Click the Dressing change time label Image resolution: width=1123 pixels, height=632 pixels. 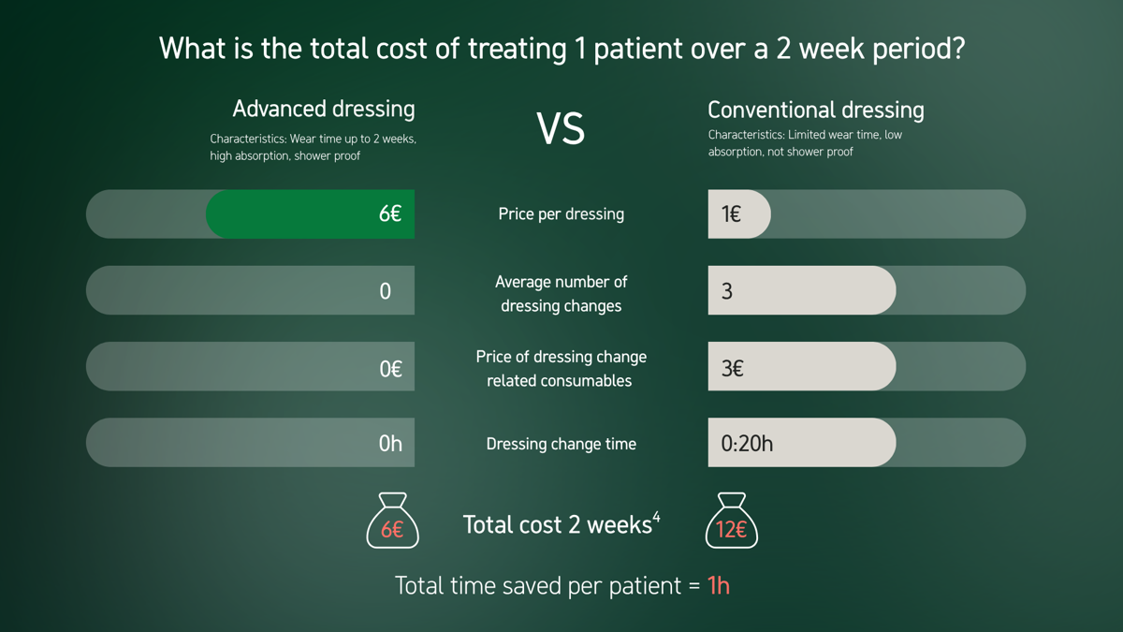point(561,444)
